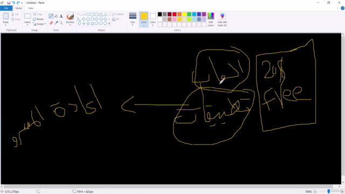This screenshot has height=194, width=345.
Task: Switch to the View tab
Action: click(31, 8)
